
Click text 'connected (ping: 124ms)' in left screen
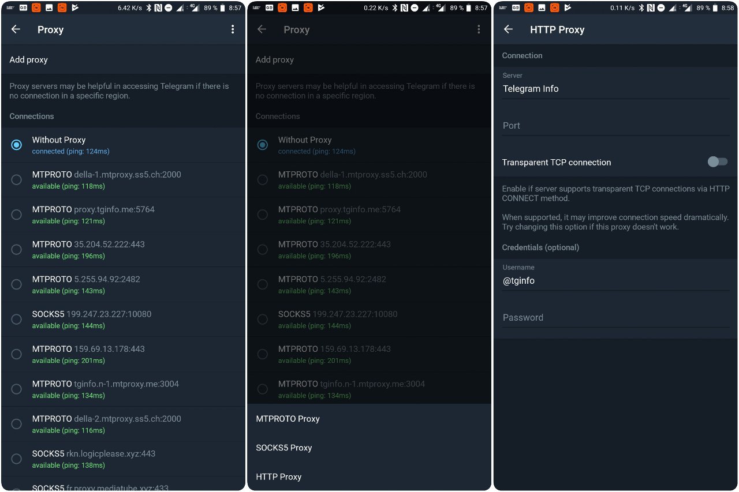(x=70, y=151)
